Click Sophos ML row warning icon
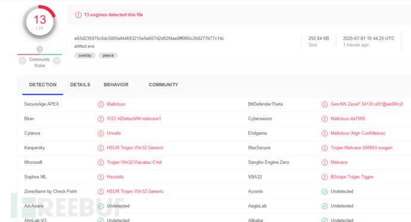This screenshot has width=411, height=222. (101, 177)
